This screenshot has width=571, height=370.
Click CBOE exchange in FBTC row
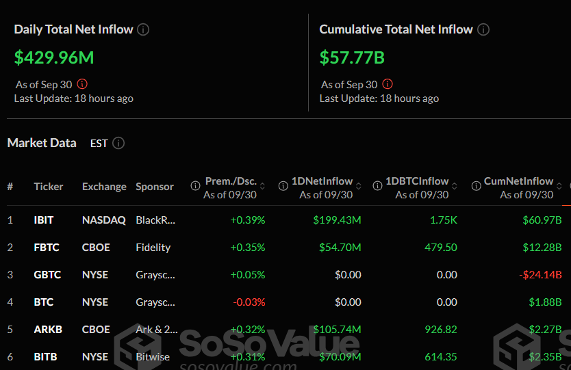coord(96,248)
